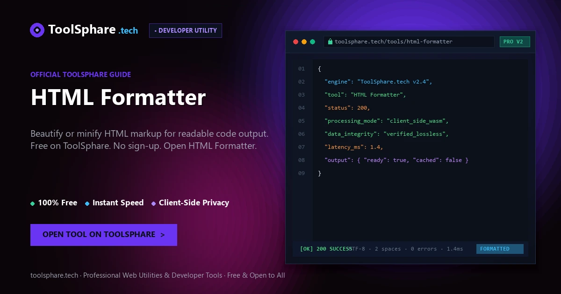
Task: Click the 1.4ms status entry
Action: tap(455, 249)
